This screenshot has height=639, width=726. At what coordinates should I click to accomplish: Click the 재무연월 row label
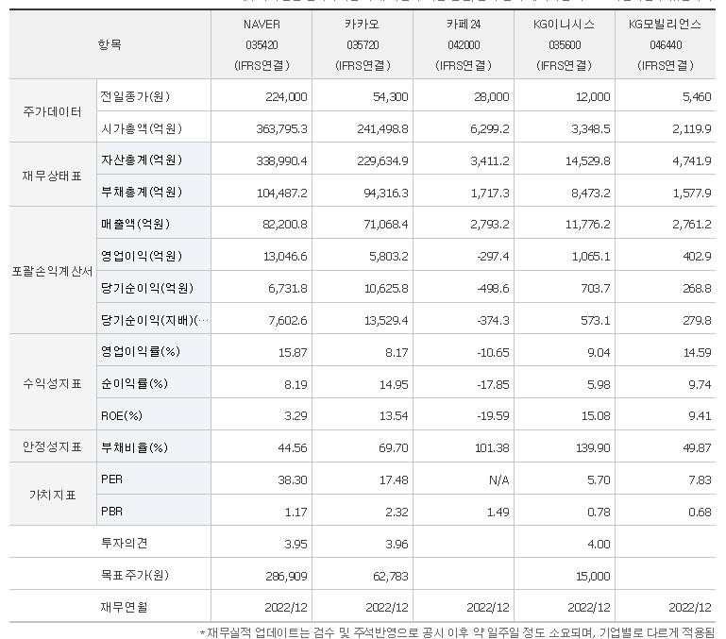coord(124,607)
